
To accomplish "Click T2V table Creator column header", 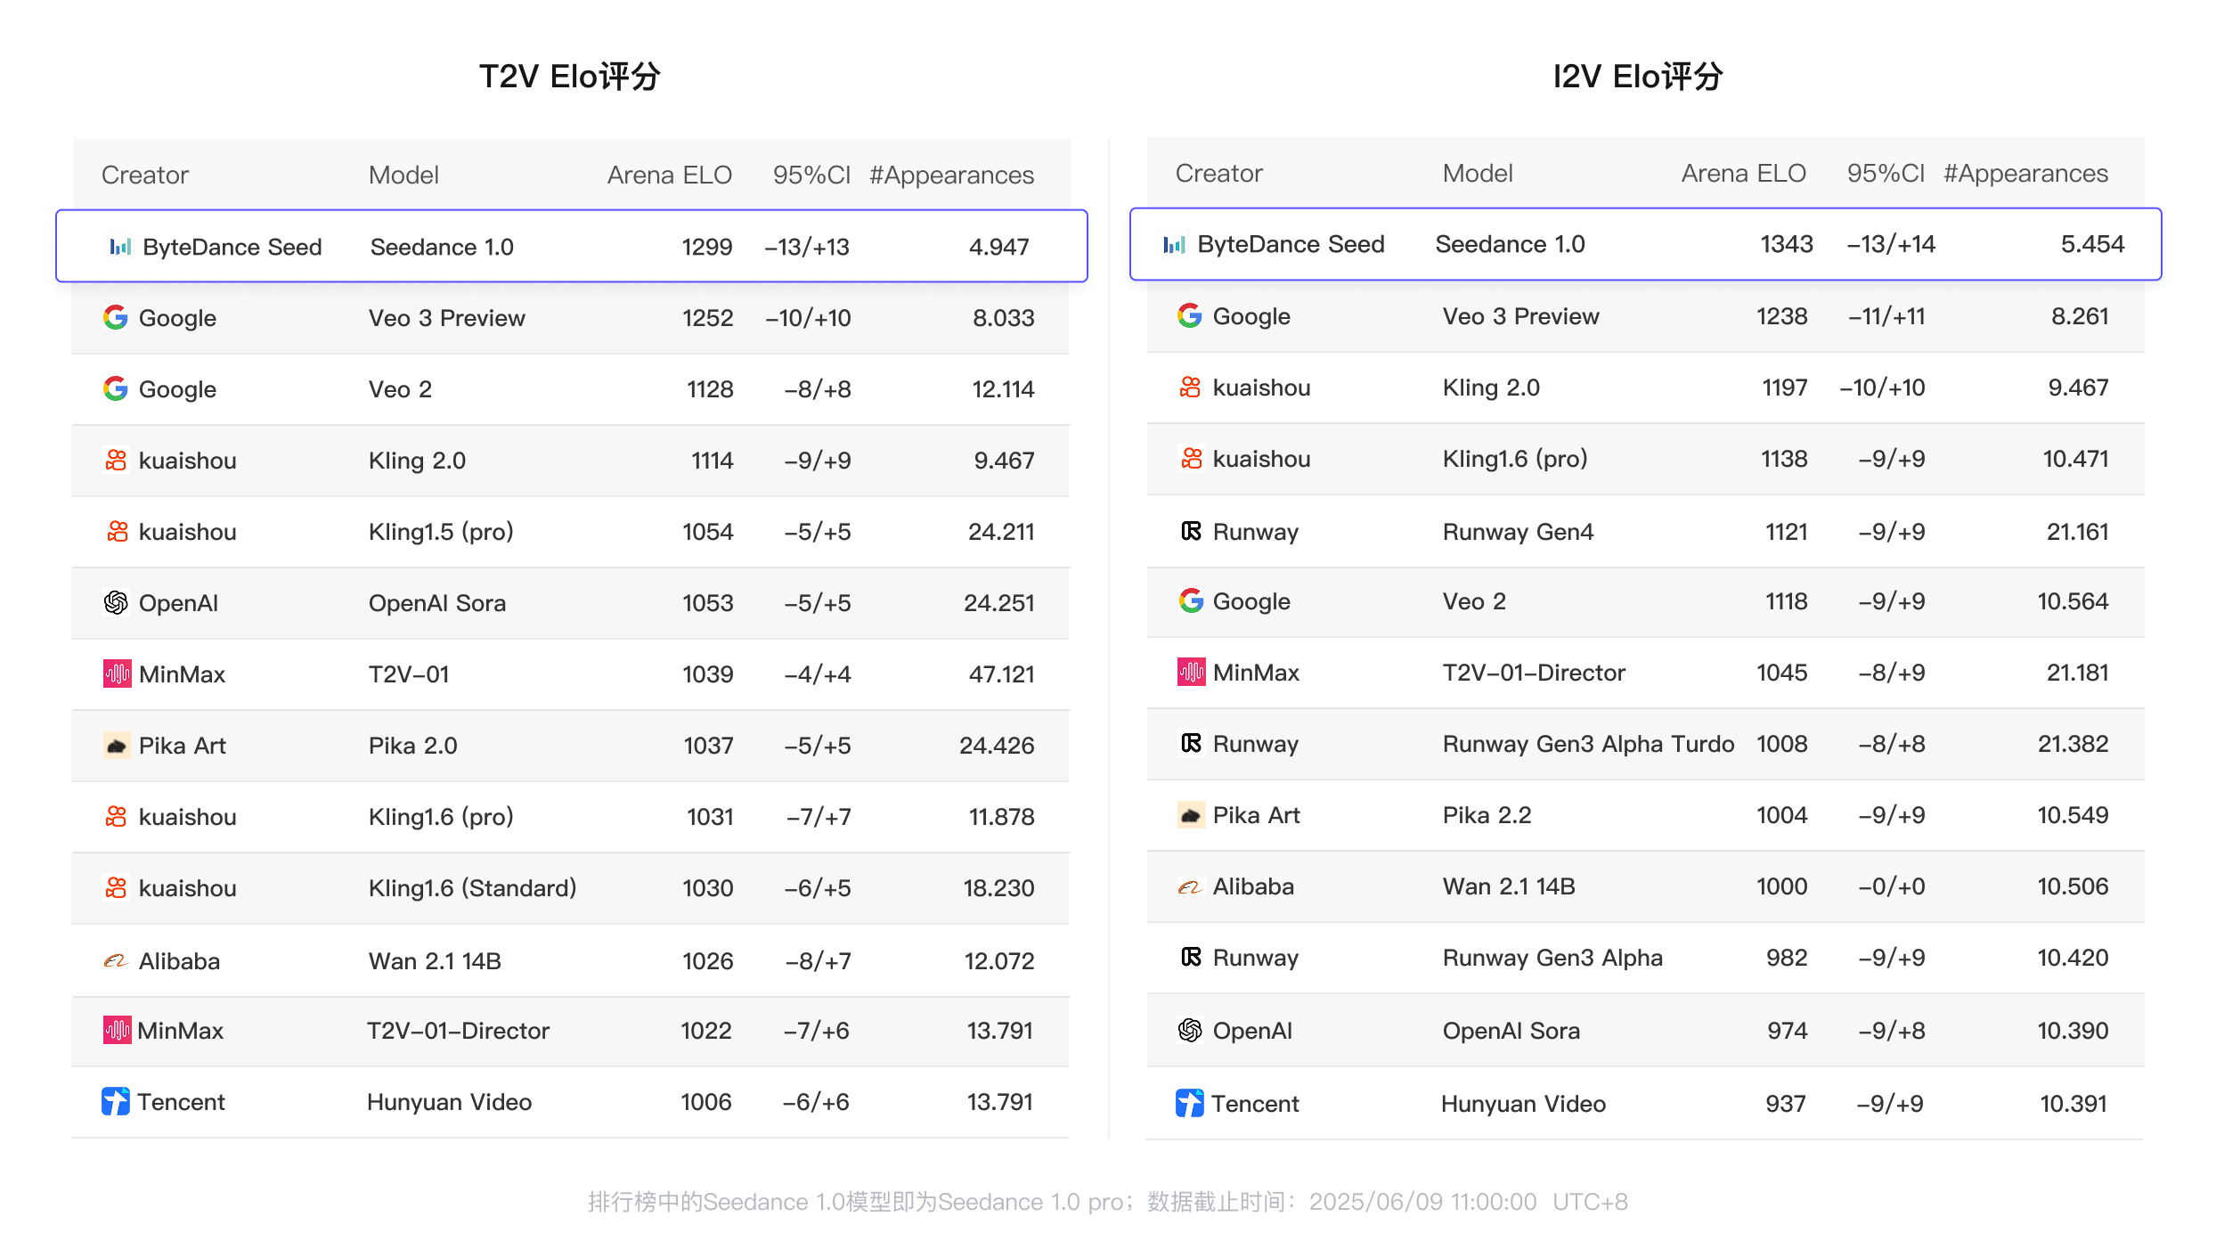I will point(145,175).
